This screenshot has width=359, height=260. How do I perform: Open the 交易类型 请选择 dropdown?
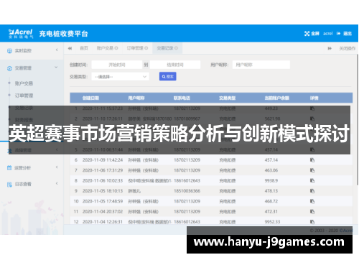coord(120,77)
